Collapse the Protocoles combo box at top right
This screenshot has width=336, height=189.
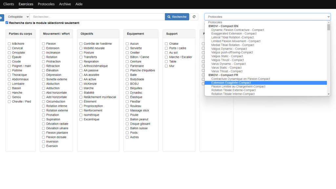tap(267, 17)
